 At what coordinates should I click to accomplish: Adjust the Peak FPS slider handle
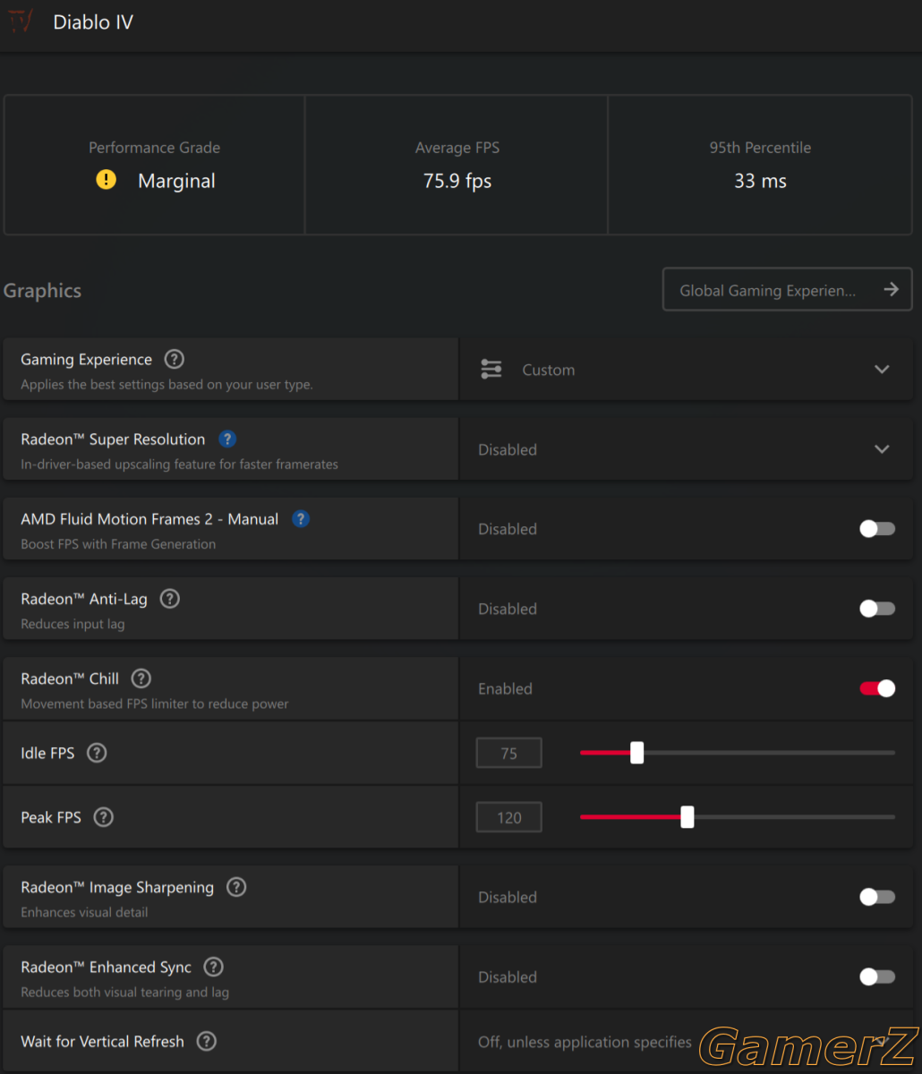[687, 817]
